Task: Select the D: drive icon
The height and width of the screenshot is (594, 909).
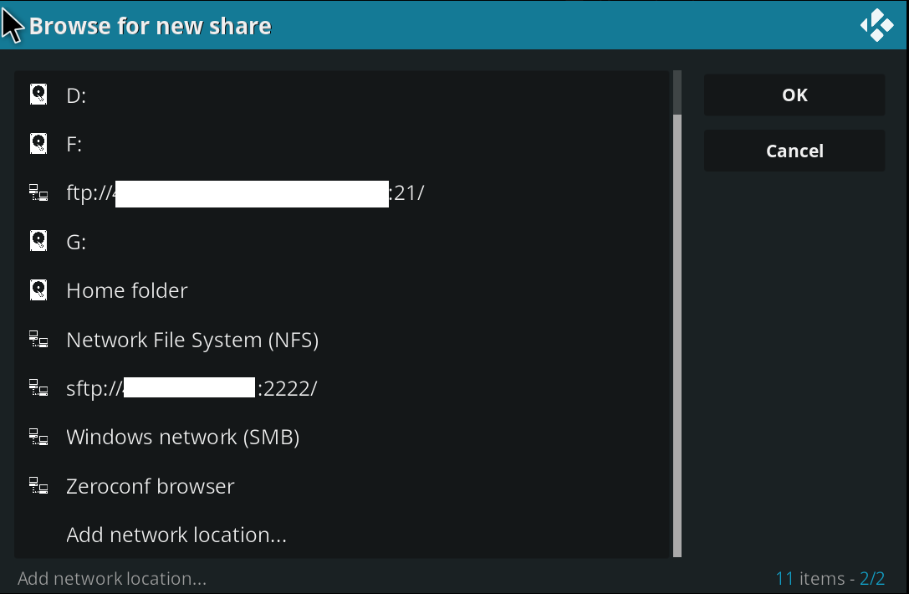Action: click(38, 95)
